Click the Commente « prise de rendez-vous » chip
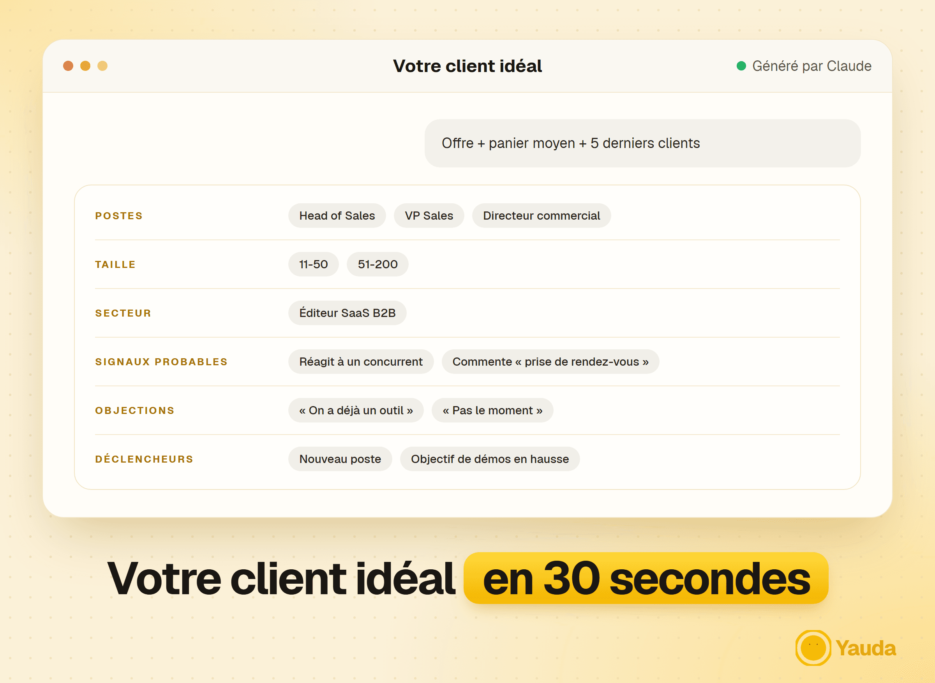The height and width of the screenshot is (683, 935). (550, 362)
